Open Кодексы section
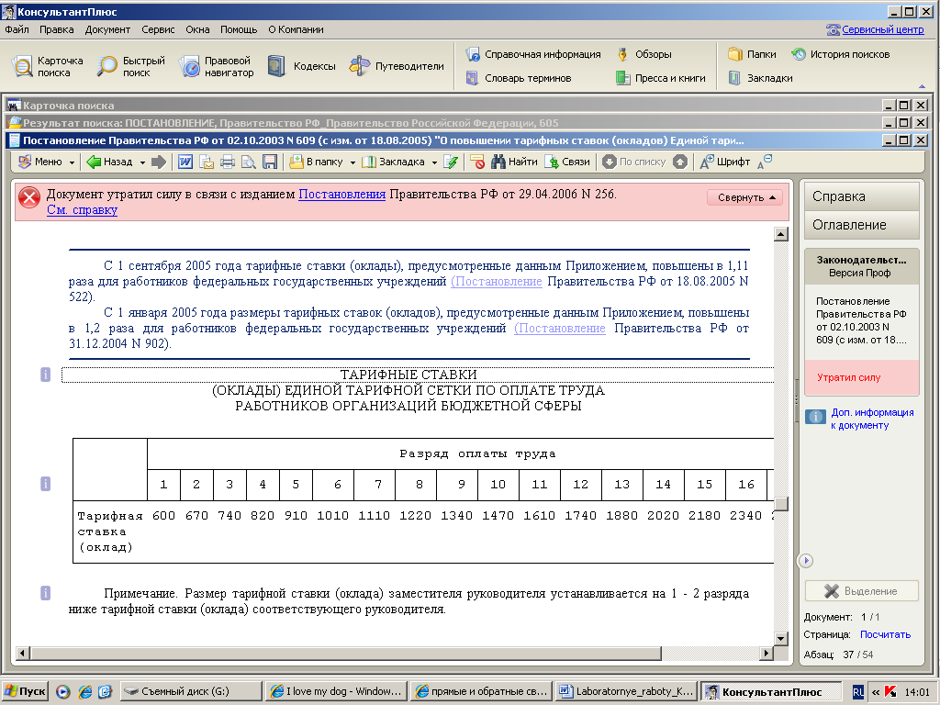Image resolution: width=940 pixels, height=705 pixels. (301, 66)
